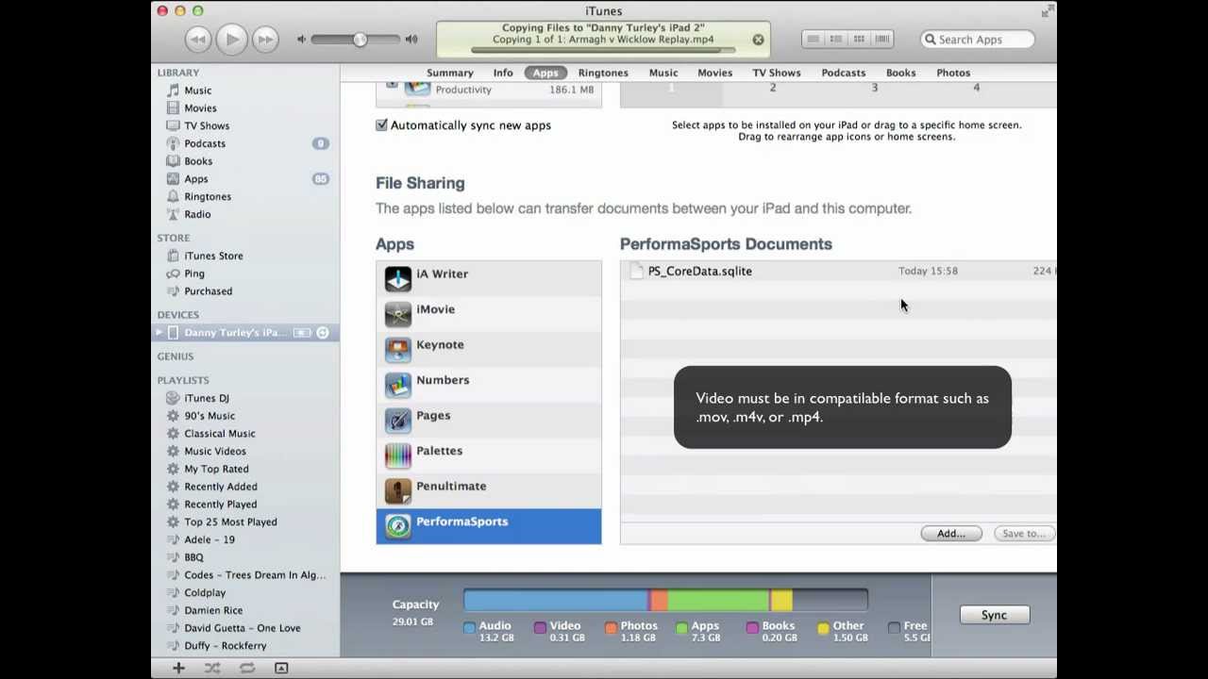Select the iTunes DJ playlist
The height and width of the screenshot is (679, 1208).
tap(207, 398)
